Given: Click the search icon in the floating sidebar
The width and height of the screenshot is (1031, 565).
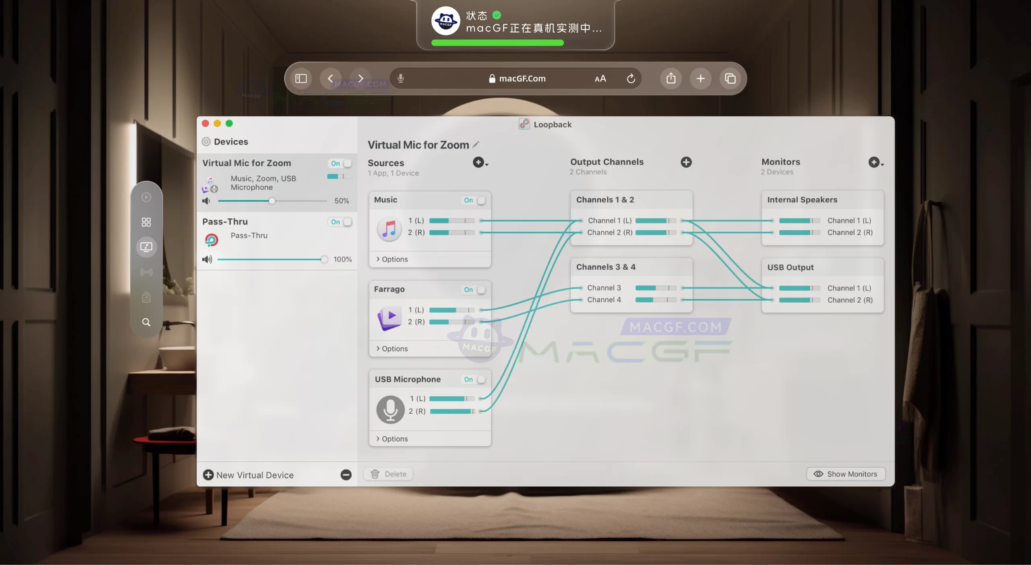Looking at the screenshot, I should [146, 322].
